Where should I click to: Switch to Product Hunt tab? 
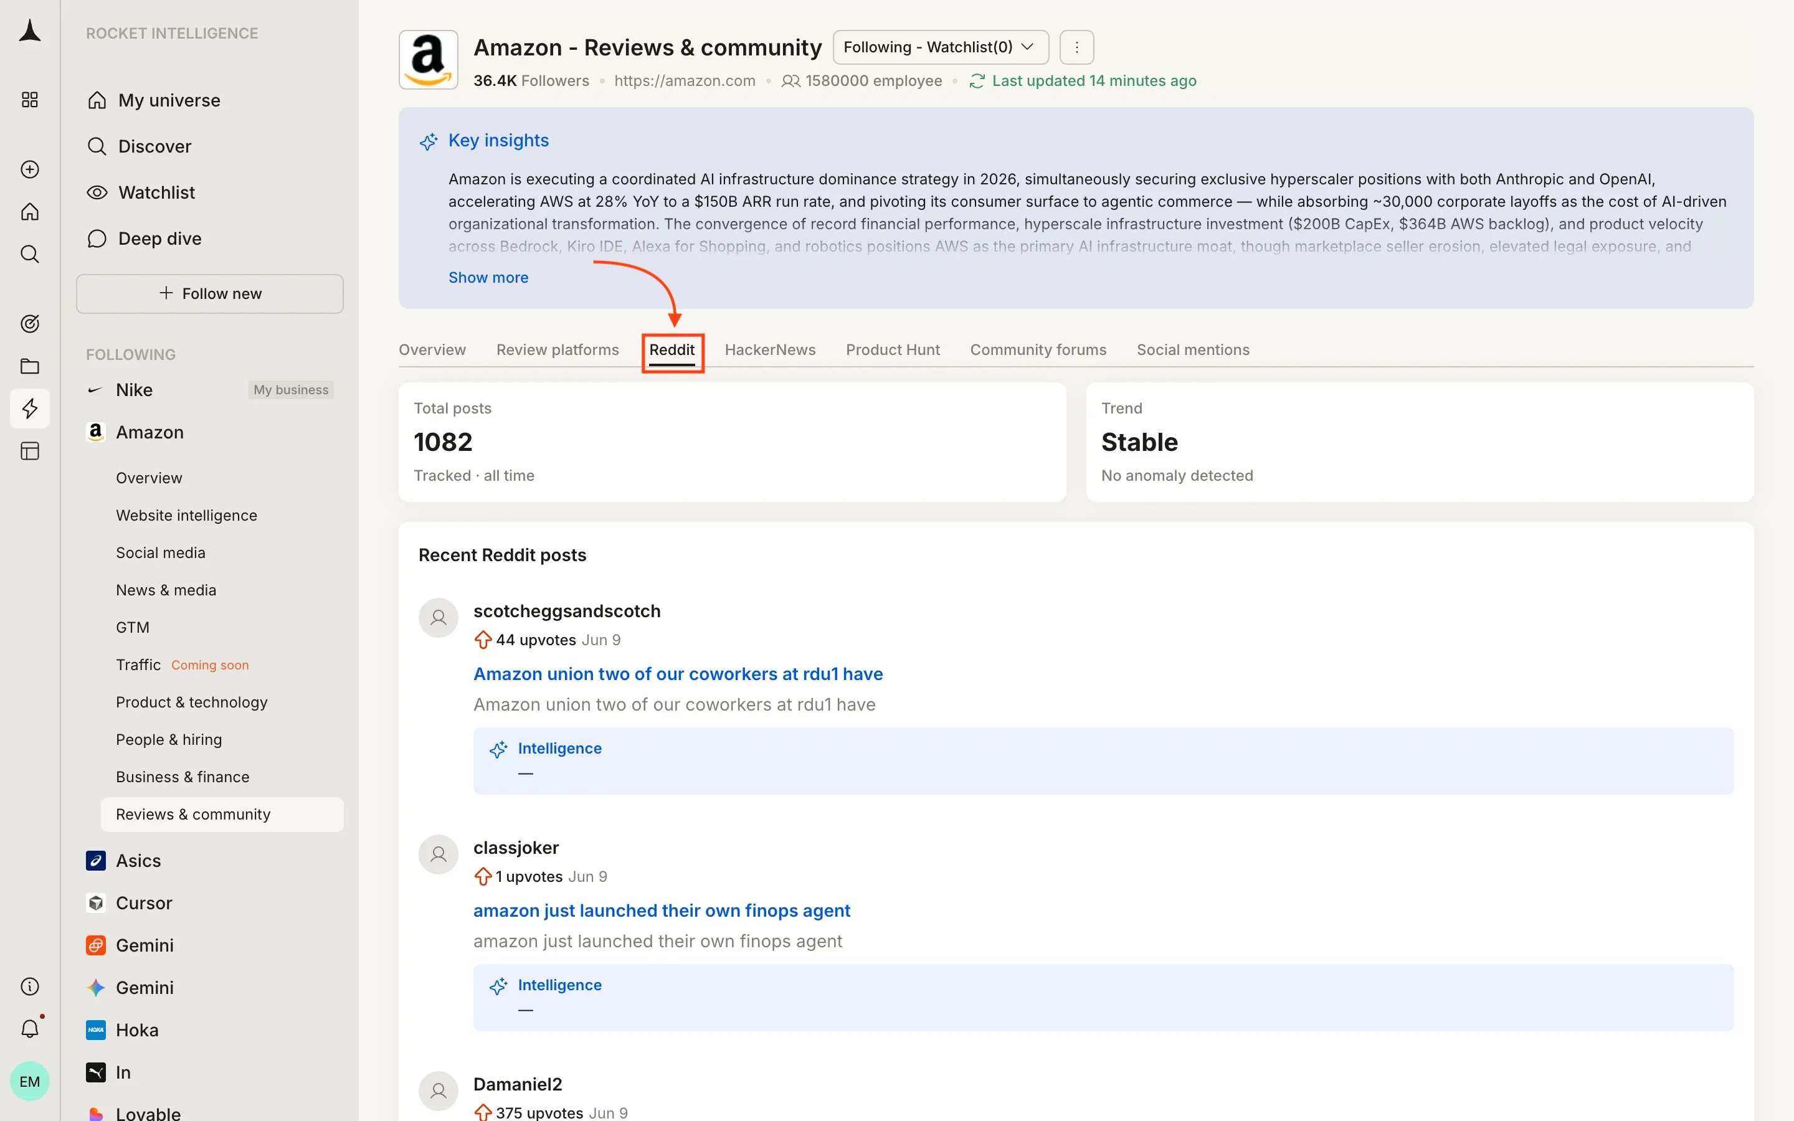coord(893,350)
